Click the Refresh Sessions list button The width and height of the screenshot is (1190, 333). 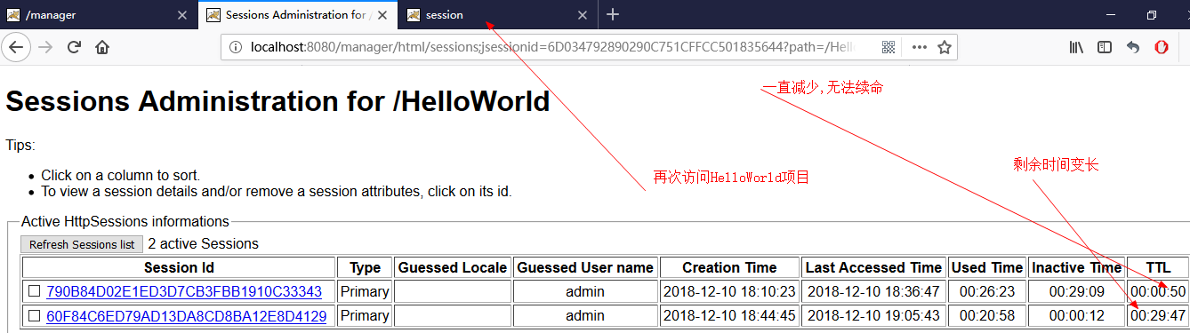pos(82,244)
